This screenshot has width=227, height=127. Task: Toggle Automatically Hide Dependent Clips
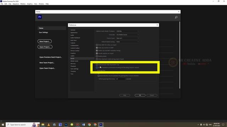[x=97, y=65]
